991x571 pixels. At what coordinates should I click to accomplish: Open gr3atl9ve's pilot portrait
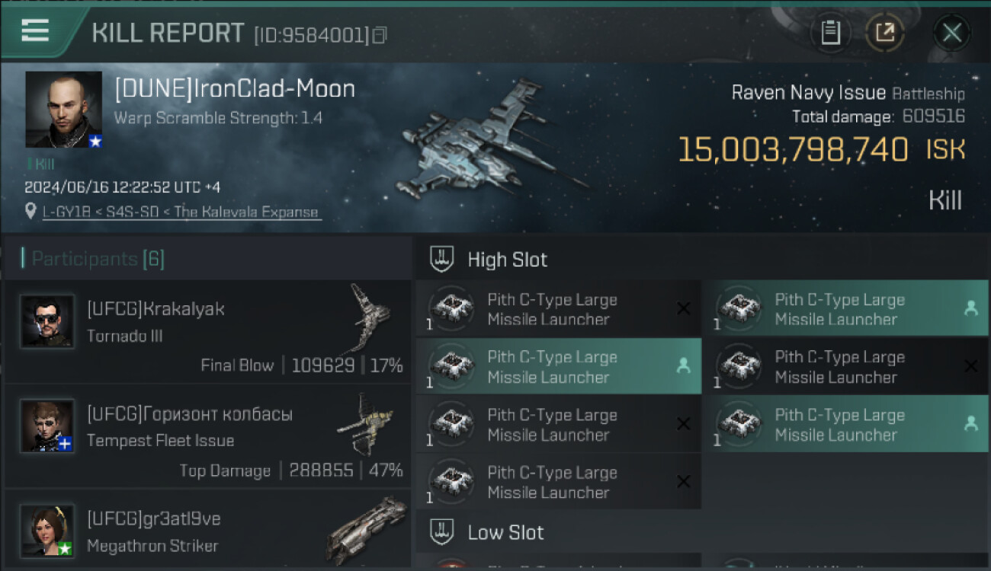tap(47, 531)
